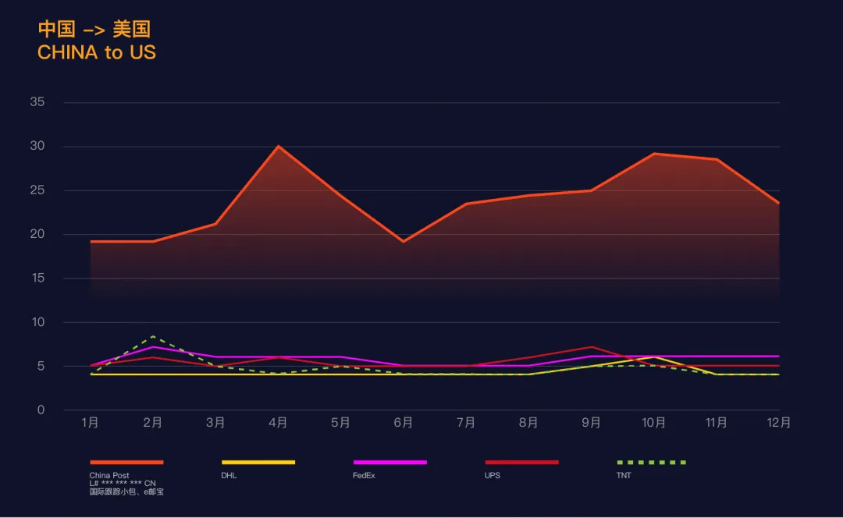Image resolution: width=843 pixels, height=518 pixels.
Task: Click the "1月" x-axis label
Action: point(91,423)
